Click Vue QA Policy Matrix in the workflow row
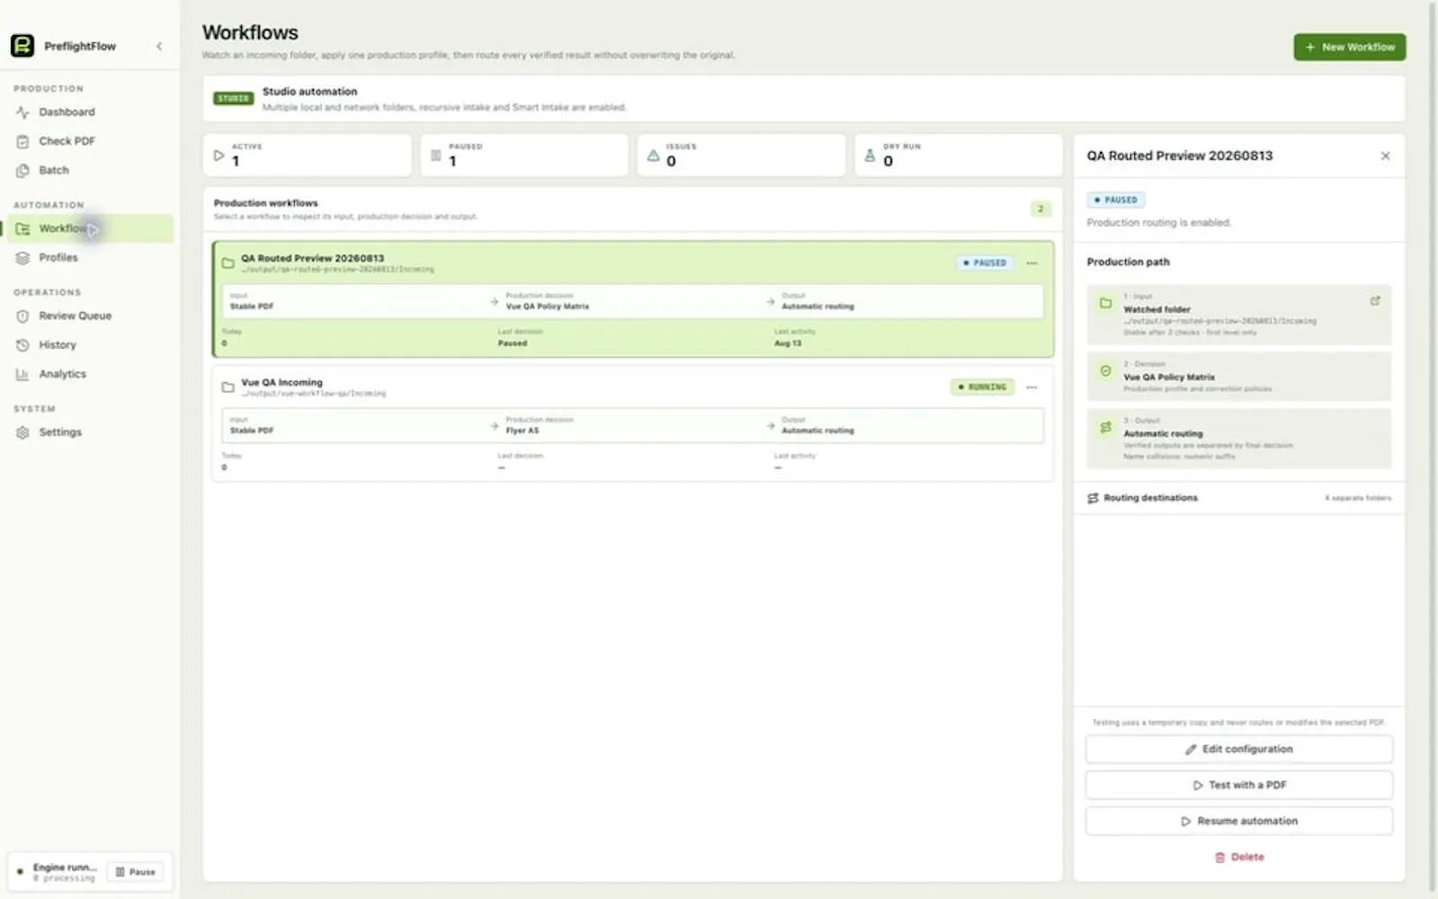Image resolution: width=1438 pixels, height=899 pixels. (x=547, y=307)
